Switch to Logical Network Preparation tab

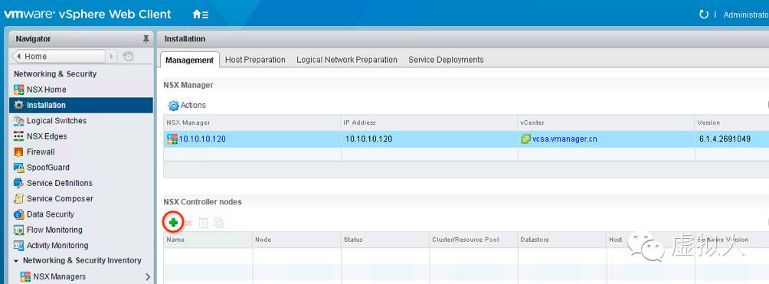click(x=347, y=60)
